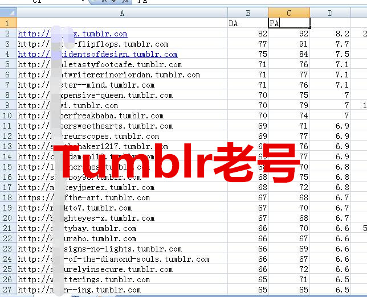Select the kto7.tumblr.com cell
The width and height of the screenshot is (367, 297).
122,208
